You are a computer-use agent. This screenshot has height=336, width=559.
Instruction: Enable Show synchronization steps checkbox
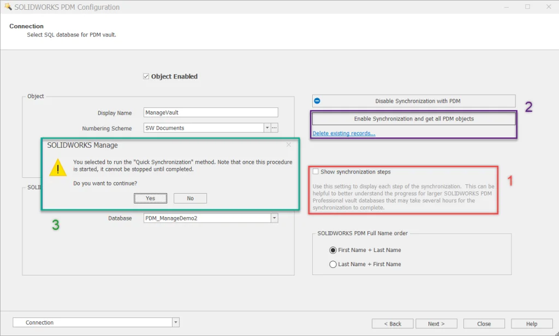[x=316, y=172]
